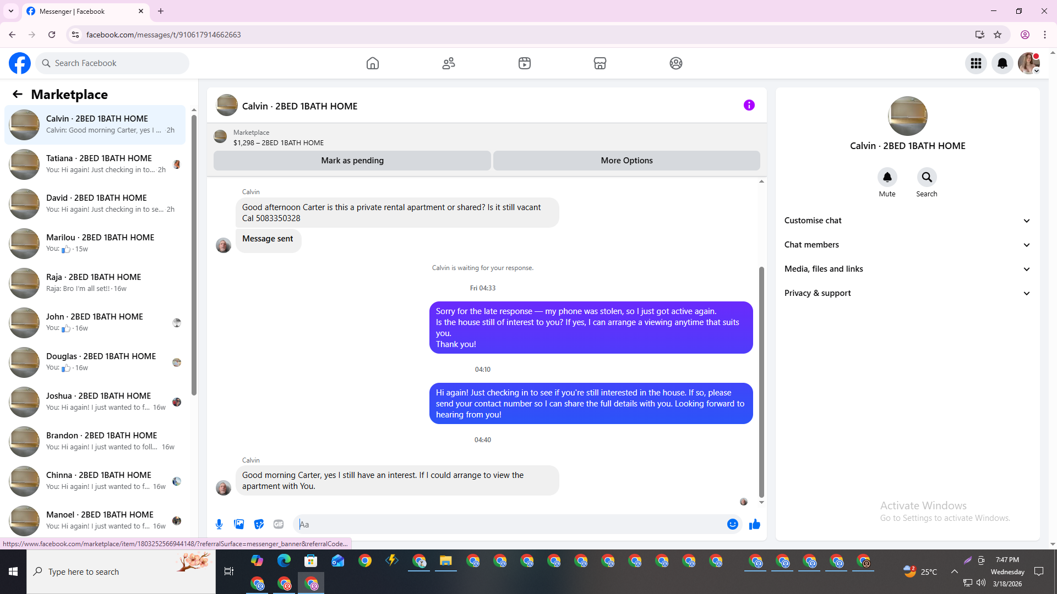Screen dimensions: 1057x594
Task: Open the Friends tab in top navigation
Action: [x=448, y=63]
